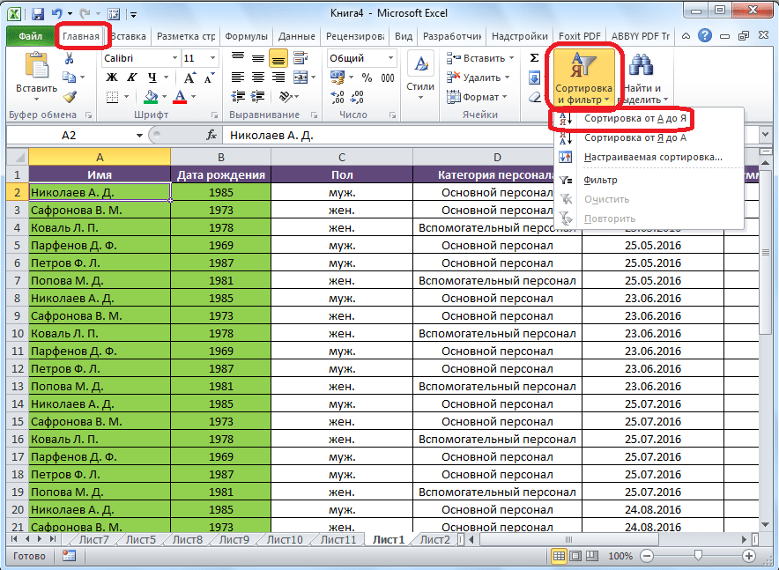Expand the Calibri font name dropdown

173,58
